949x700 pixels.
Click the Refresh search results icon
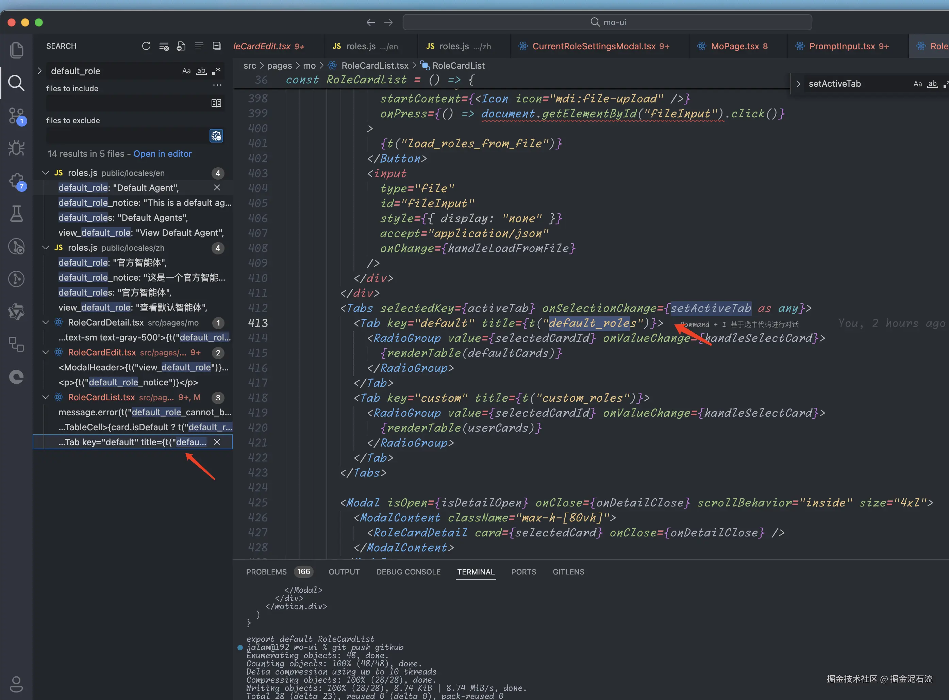[x=146, y=46]
